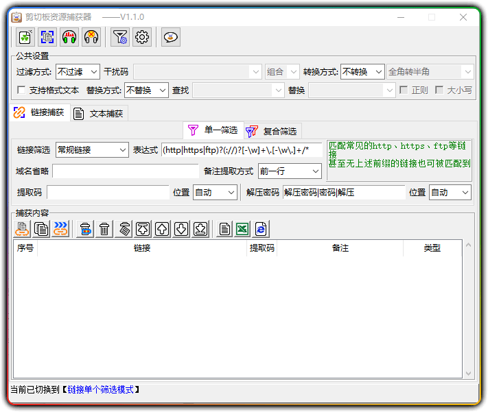Image resolution: width=488 pixels, height=412 pixels.
Task: Open the 备注提取方式 dropdown
Action: (x=290, y=171)
